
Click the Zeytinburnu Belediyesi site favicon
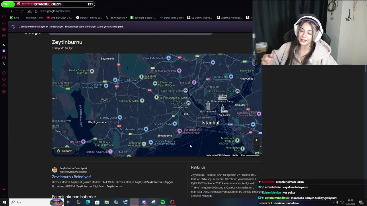[54, 170]
